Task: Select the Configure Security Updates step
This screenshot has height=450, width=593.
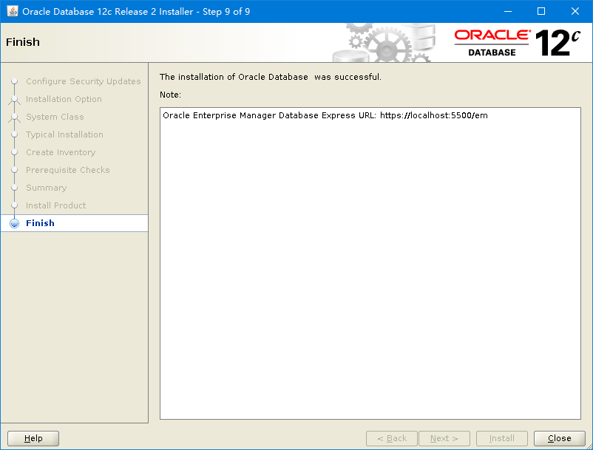Action: [84, 81]
